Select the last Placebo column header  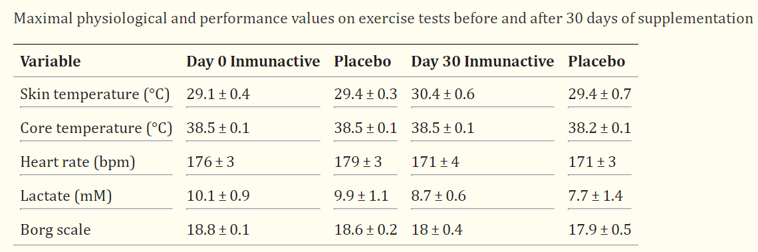pyautogui.click(x=596, y=61)
